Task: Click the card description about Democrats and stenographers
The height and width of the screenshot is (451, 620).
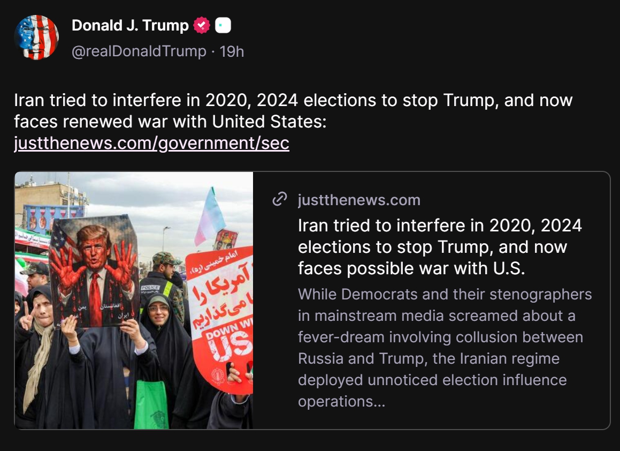Action: pyautogui.click(x=445, y=337)
